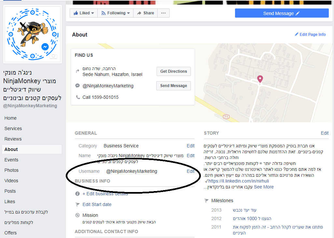
Task: Click the blue Send Message button
Action: tap(282, 13)
